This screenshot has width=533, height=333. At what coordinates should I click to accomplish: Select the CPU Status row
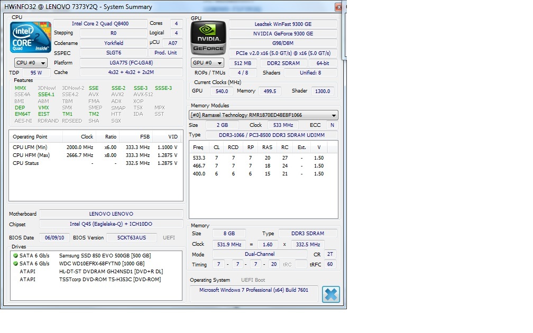point(95,163)
